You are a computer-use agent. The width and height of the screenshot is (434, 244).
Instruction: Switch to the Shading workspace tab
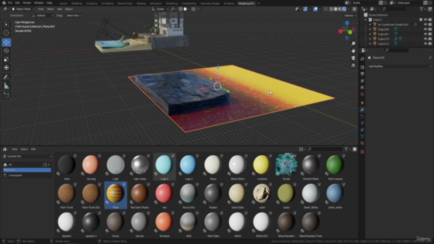141,3
